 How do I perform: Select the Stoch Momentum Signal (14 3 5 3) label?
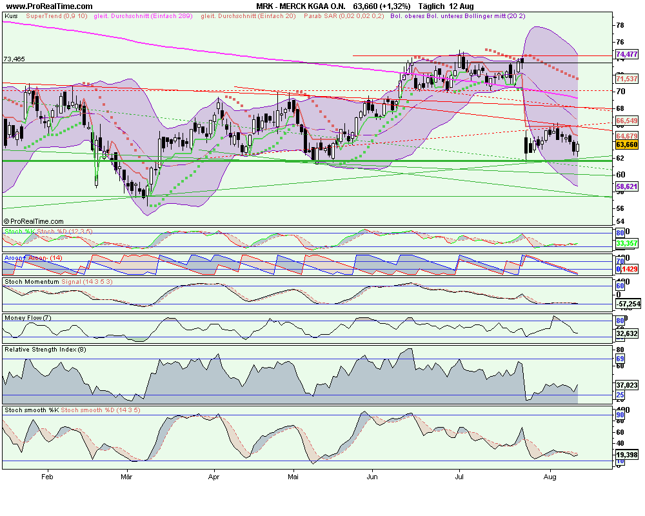[x=59, y=282]
